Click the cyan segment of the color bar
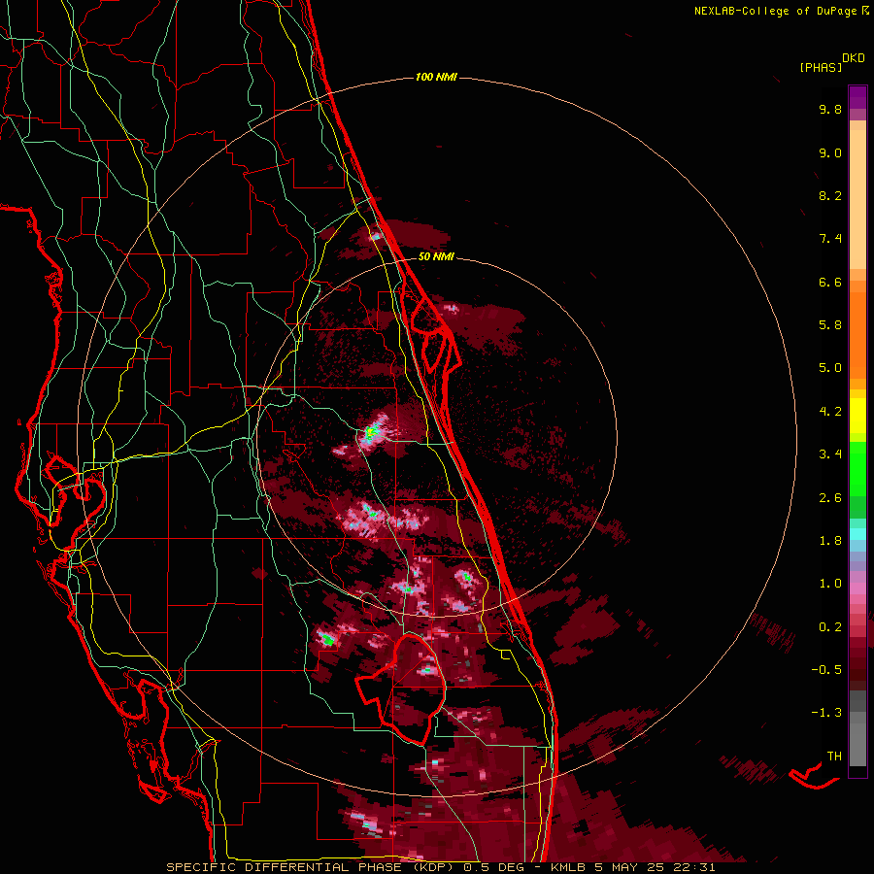 pyautogui.click(x=857, y=534)
